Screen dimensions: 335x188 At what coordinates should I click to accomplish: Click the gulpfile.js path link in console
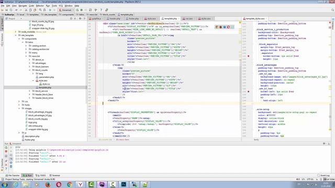77,150
